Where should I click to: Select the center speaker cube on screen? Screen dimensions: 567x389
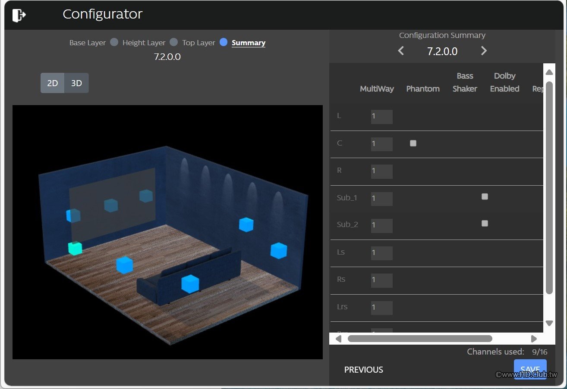(111, 205)
